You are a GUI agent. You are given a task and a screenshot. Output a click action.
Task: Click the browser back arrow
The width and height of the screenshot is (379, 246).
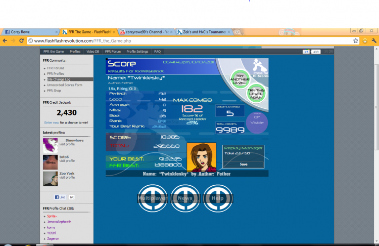(5, 40)
